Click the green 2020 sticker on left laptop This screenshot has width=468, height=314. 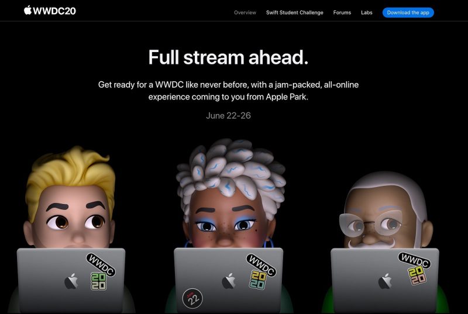click(x=98, y=281)
